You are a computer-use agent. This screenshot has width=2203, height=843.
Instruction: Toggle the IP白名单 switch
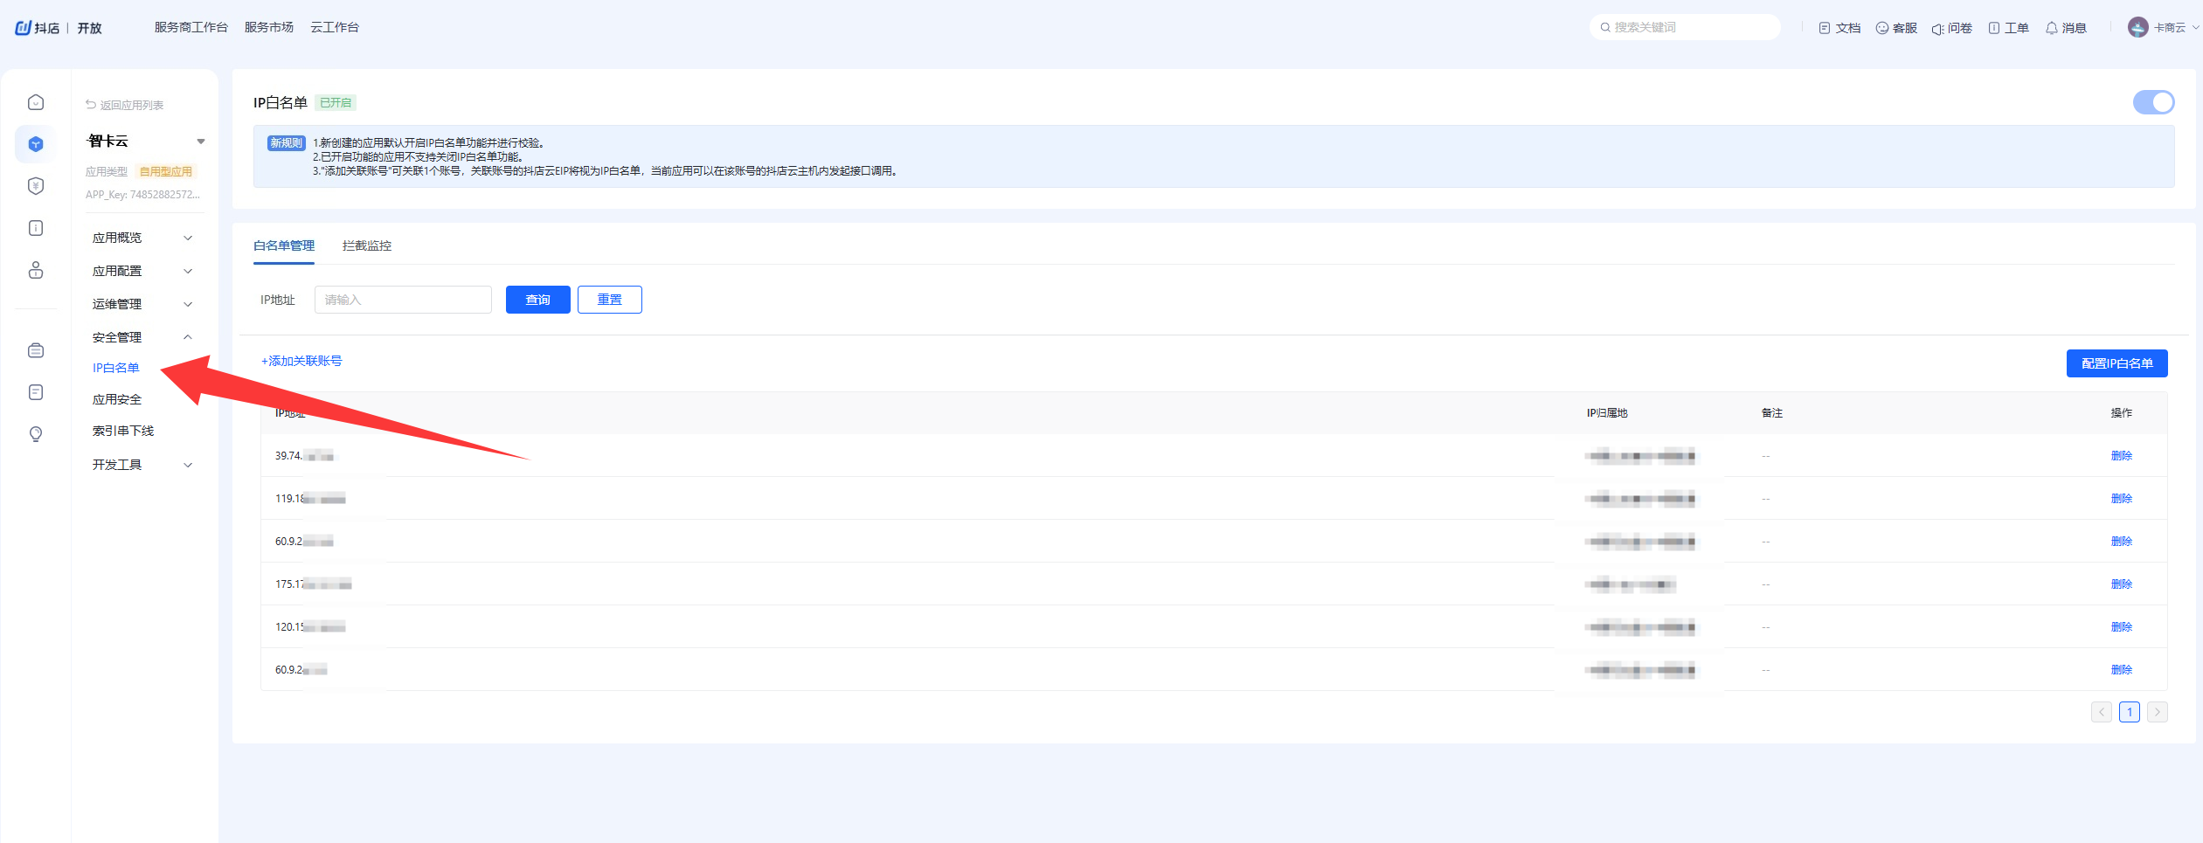[x=2153, y=102]
